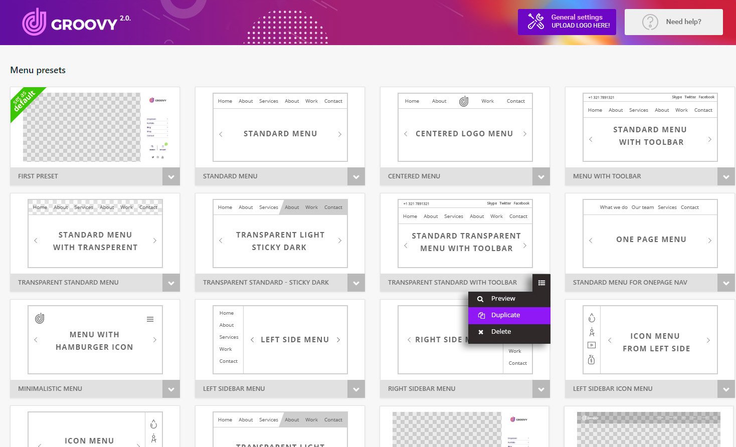
Task: Click the list icon on Transparent Standard With Toolbar
Action: coord(541,283)
